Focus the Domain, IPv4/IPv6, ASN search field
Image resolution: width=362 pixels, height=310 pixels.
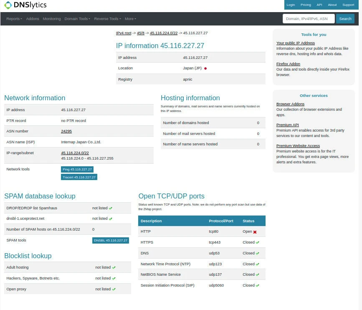tap(309, 19)
